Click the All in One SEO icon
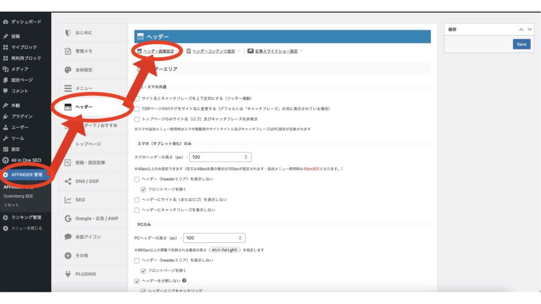 (x=5, y=160)
